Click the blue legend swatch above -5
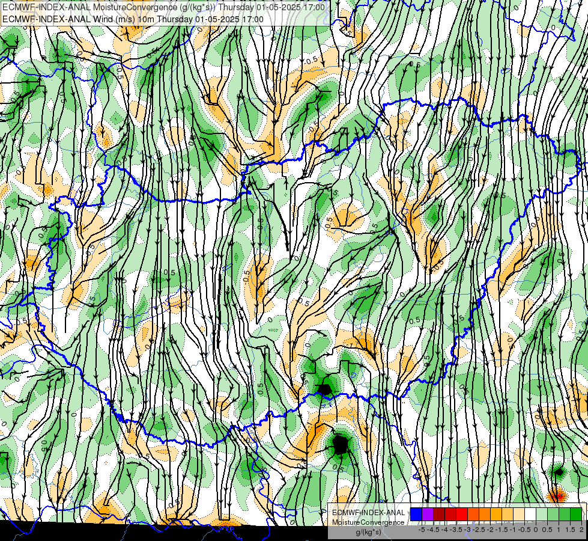The image size is (588, 541). pyautogui.click(x=416, y=515)
